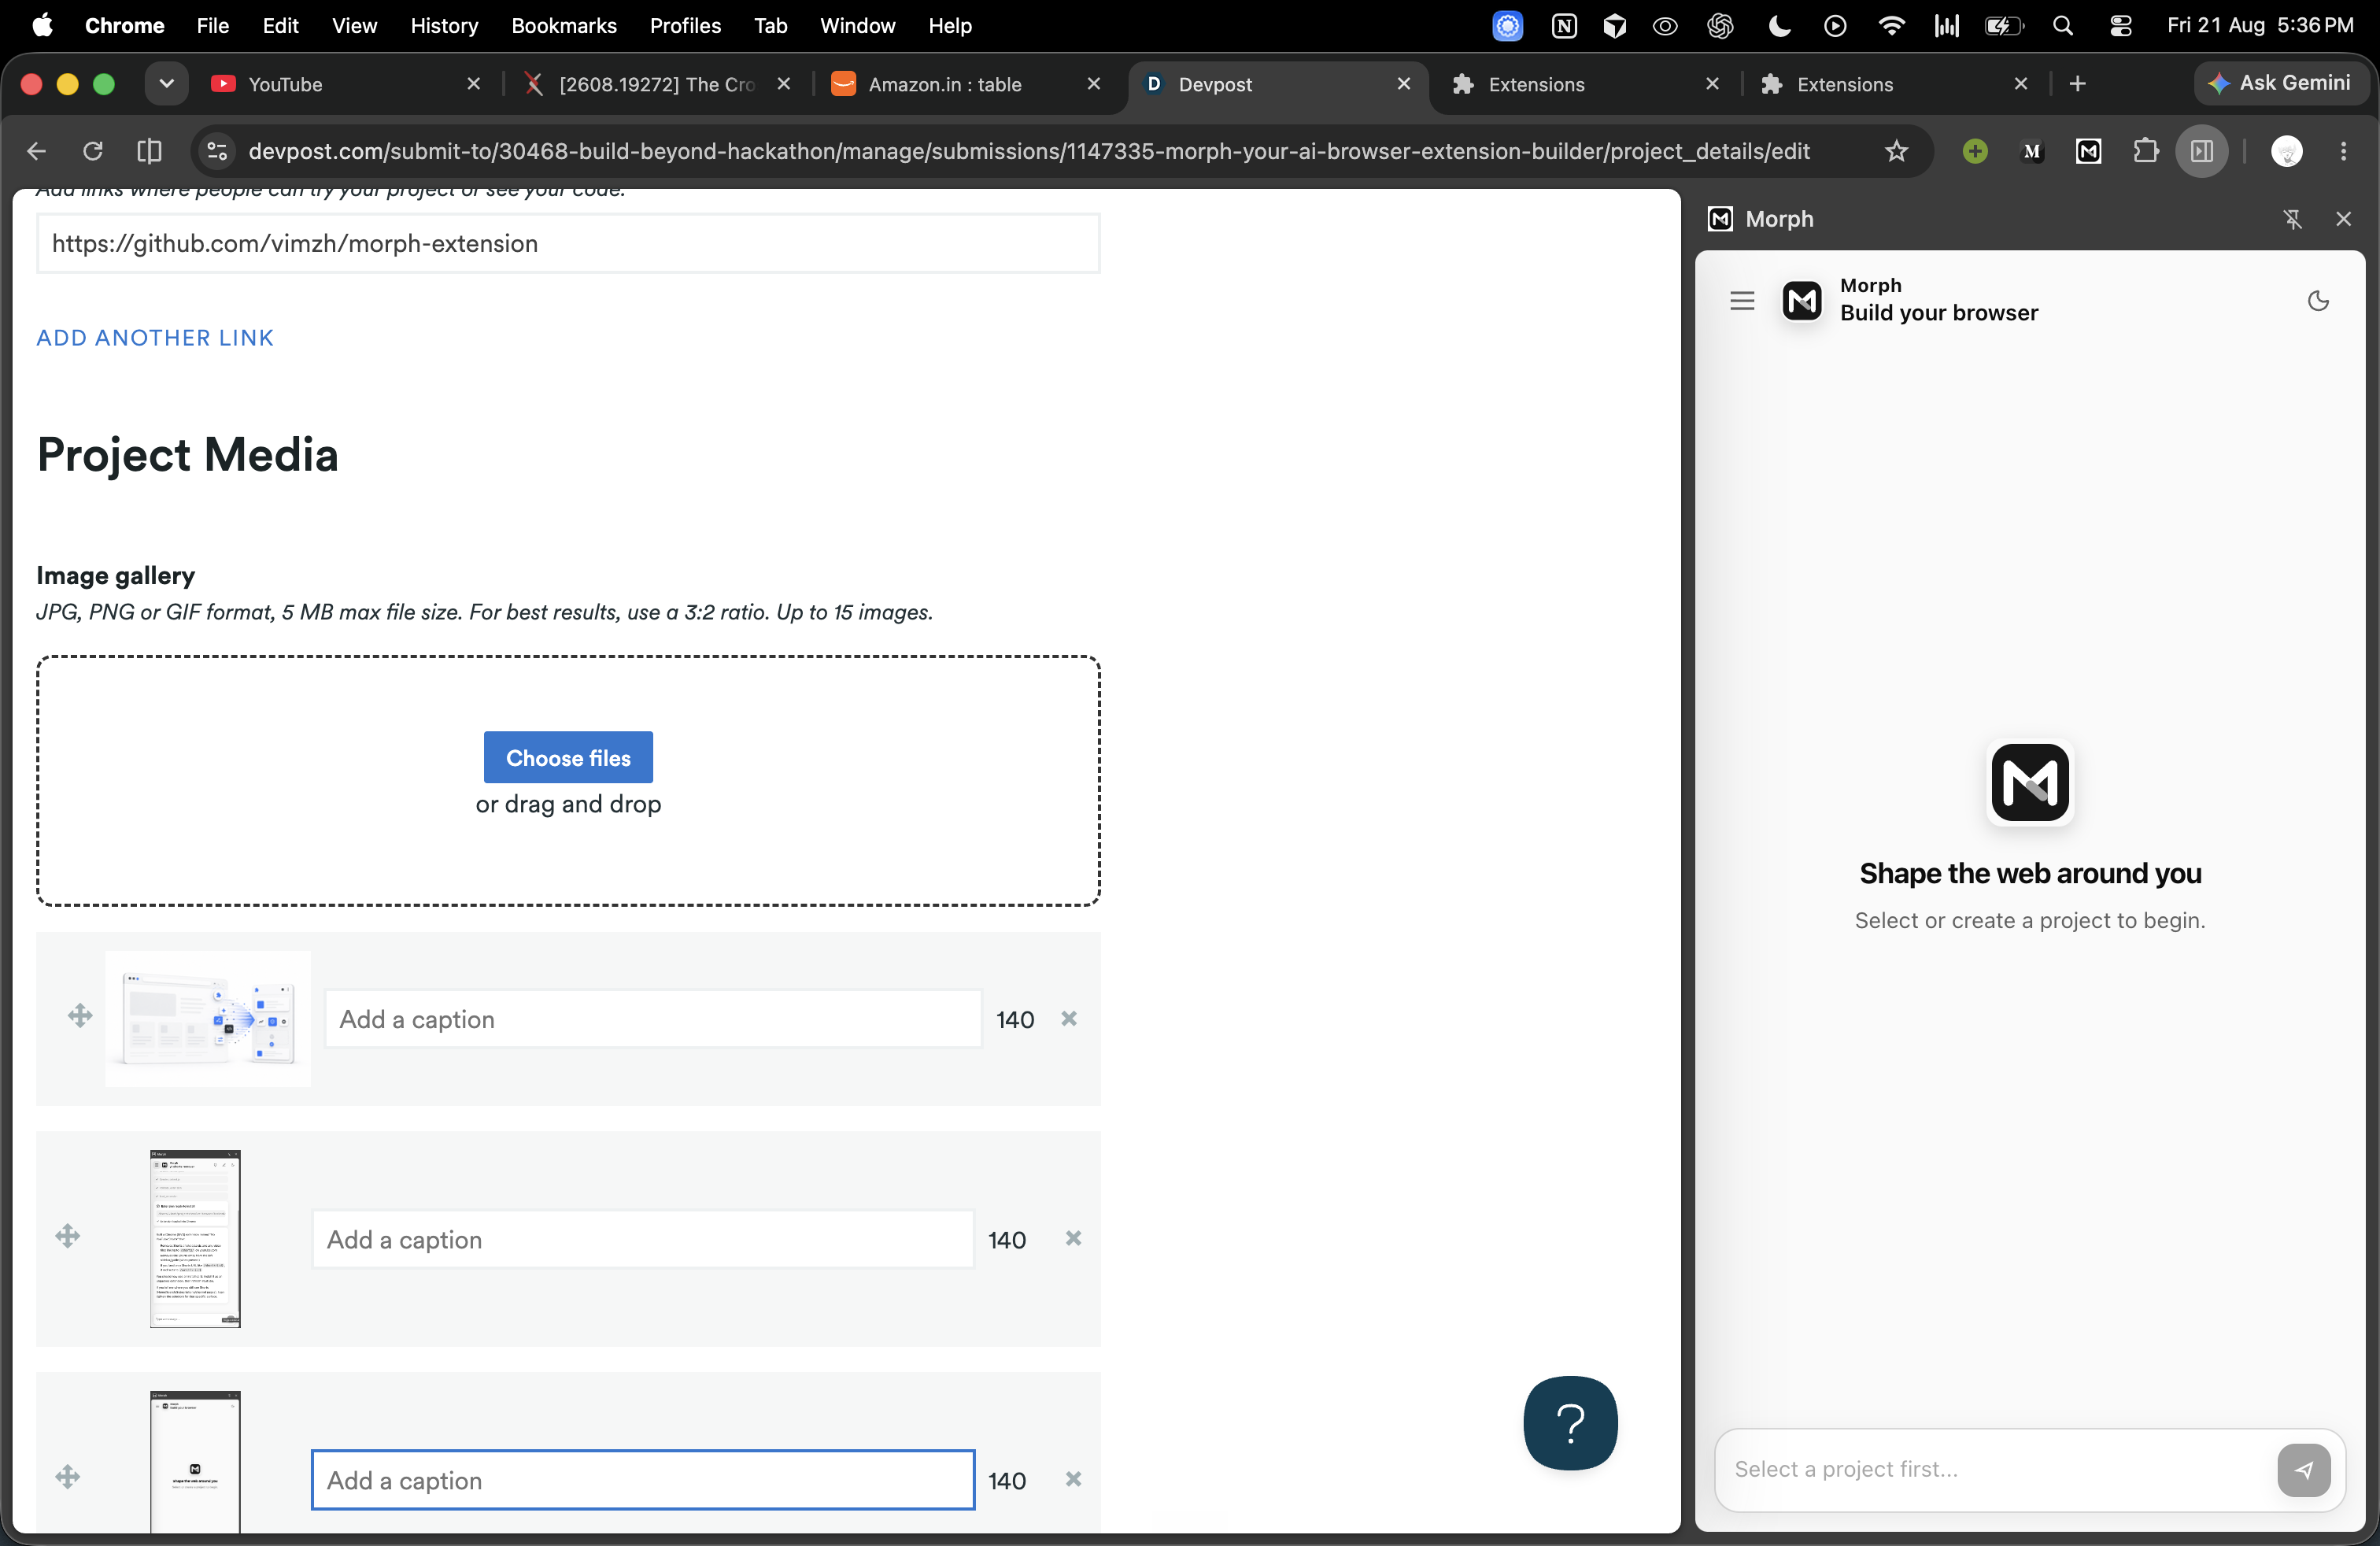The height and width of the screenshot is (1546, 2380).
Task: Open the Apple menu
Action: point(43,26)
